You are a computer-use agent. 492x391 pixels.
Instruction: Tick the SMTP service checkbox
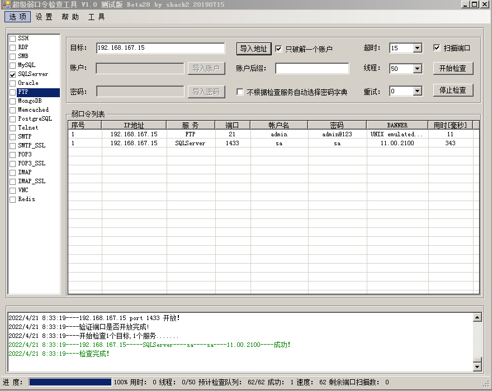click(x=12, y=137)
